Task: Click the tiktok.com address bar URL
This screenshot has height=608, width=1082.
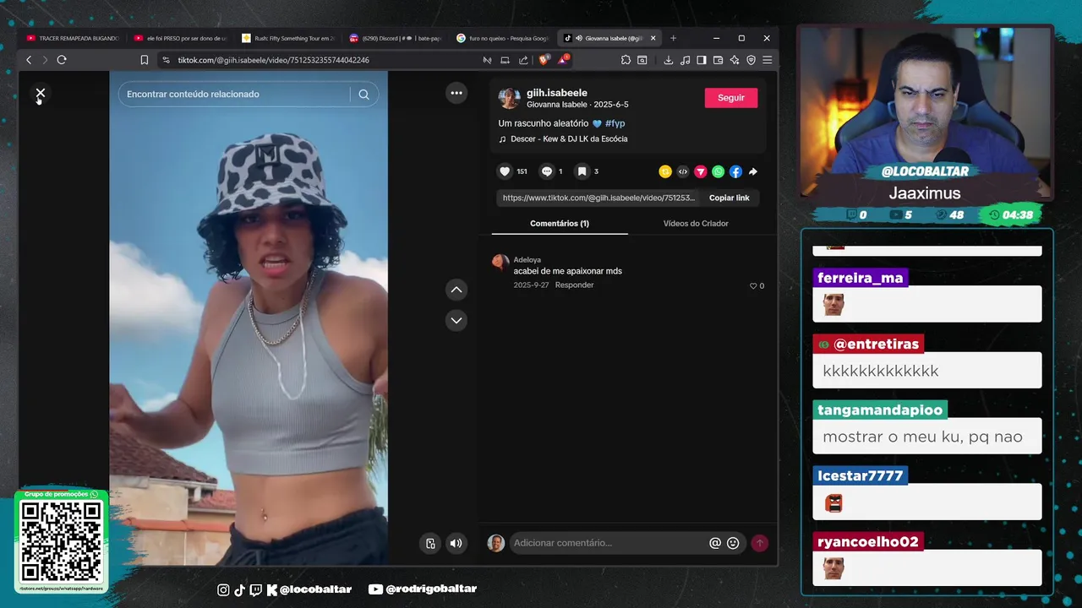Action: tap(273, 60)
